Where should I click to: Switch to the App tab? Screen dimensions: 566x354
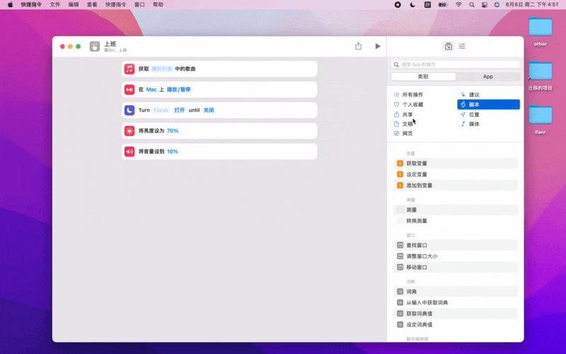tap(487, 76)
